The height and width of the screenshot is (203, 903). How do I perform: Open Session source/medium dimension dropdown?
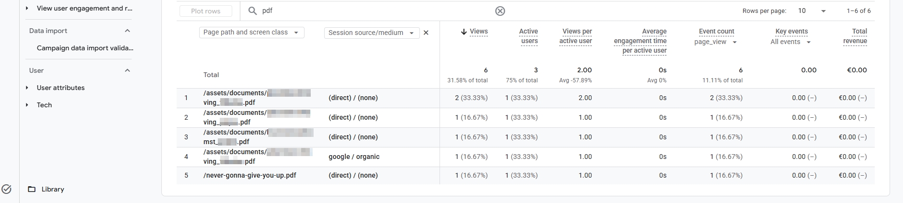click(x=372, y=33)
